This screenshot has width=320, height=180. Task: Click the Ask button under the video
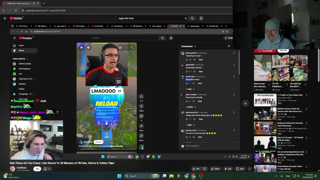pos(228,169)
